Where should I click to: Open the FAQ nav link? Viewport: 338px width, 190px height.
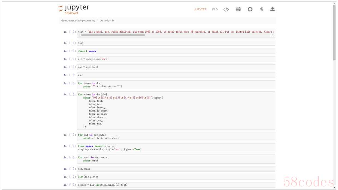[x=215, y=10]
